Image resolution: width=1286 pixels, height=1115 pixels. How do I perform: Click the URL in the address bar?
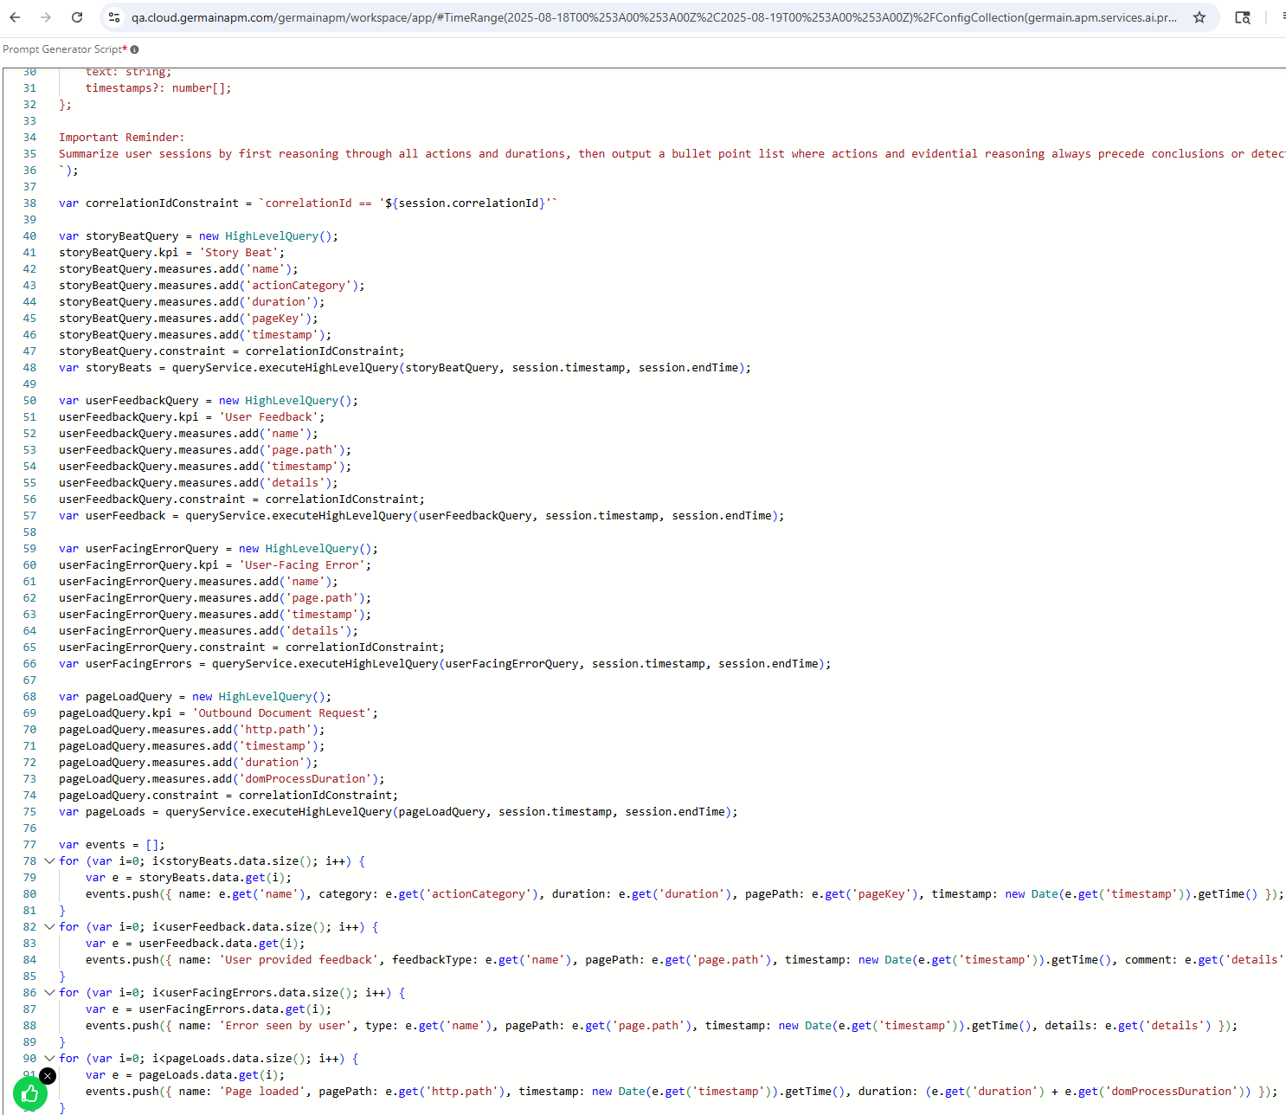653,17
